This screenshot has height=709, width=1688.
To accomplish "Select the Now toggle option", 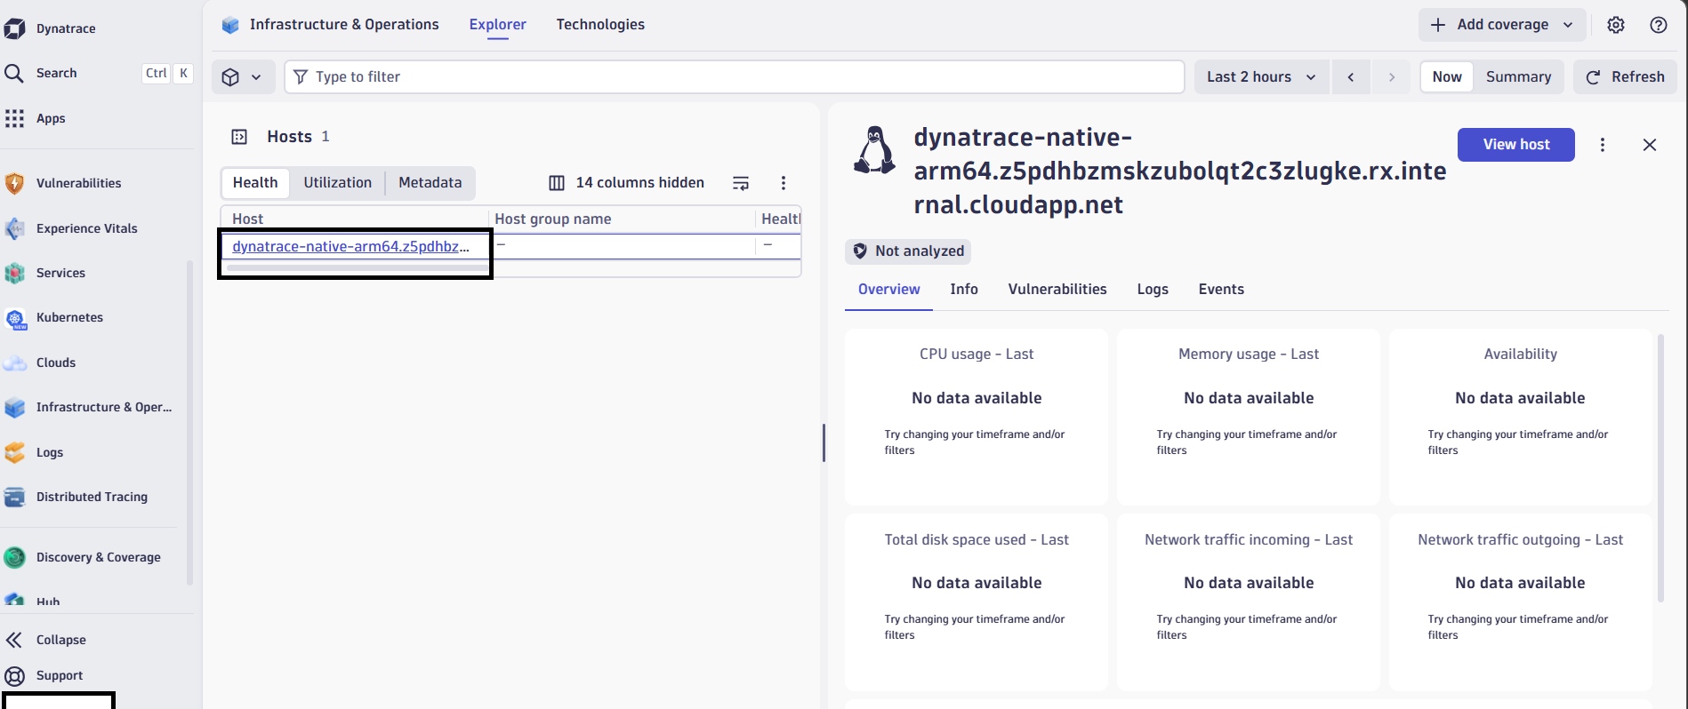I will pyautogui.click(x=1447, y=76).
